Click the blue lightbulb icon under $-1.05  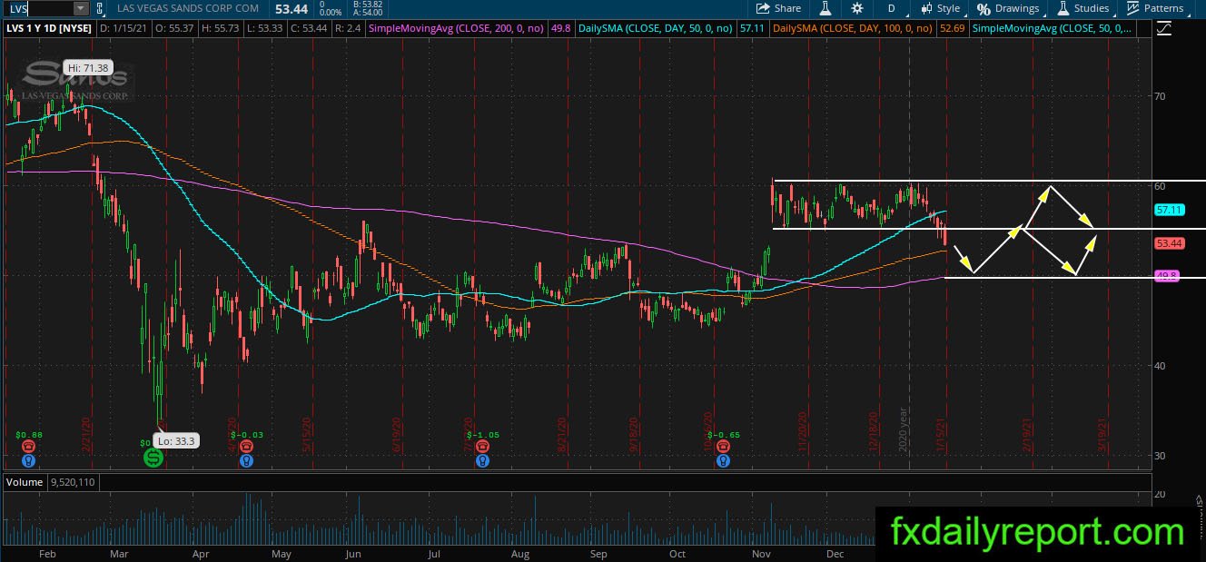point(482,460)
